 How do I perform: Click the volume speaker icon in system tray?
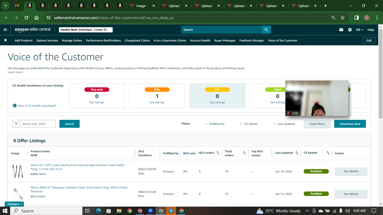point(348,211)
